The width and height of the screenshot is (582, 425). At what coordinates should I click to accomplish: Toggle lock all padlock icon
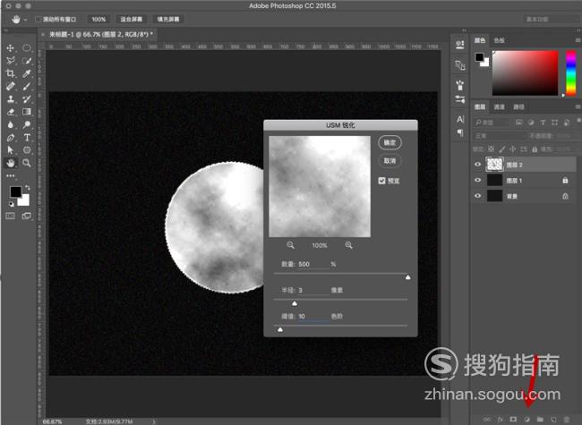[x=535, y=149]
